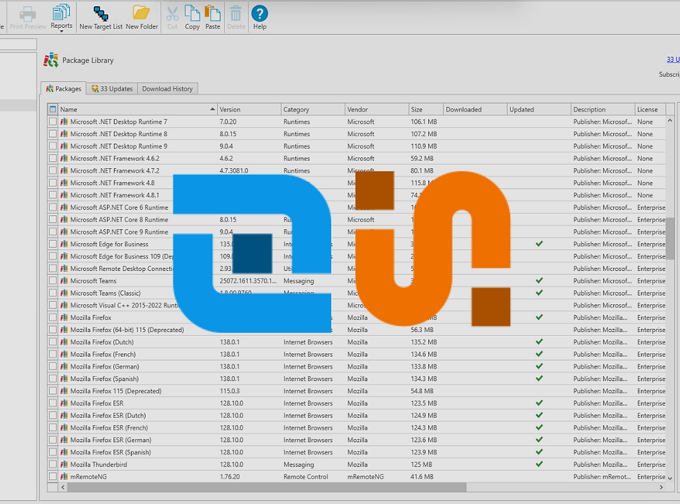Open the Download History tab

click(x=167, y=88)
